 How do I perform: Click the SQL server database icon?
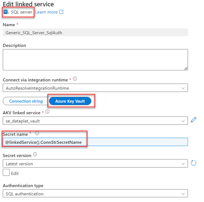pos(6,12)
